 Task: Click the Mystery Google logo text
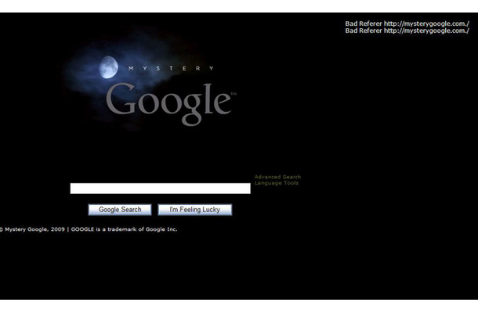[x=171, y=103]
